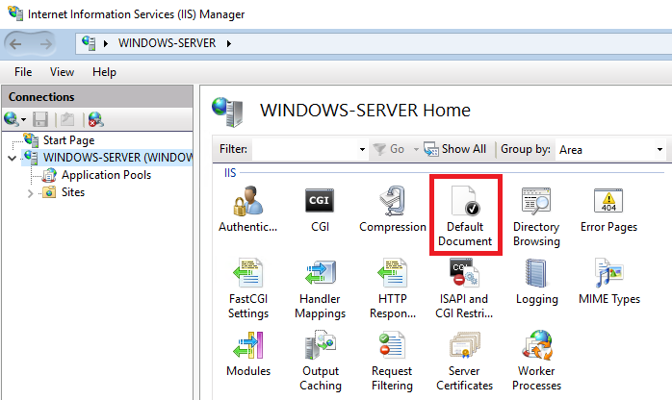This screenshot has width=672, height=400.
Task: Click the Connections panel header
Action: (x=97, y=97)
